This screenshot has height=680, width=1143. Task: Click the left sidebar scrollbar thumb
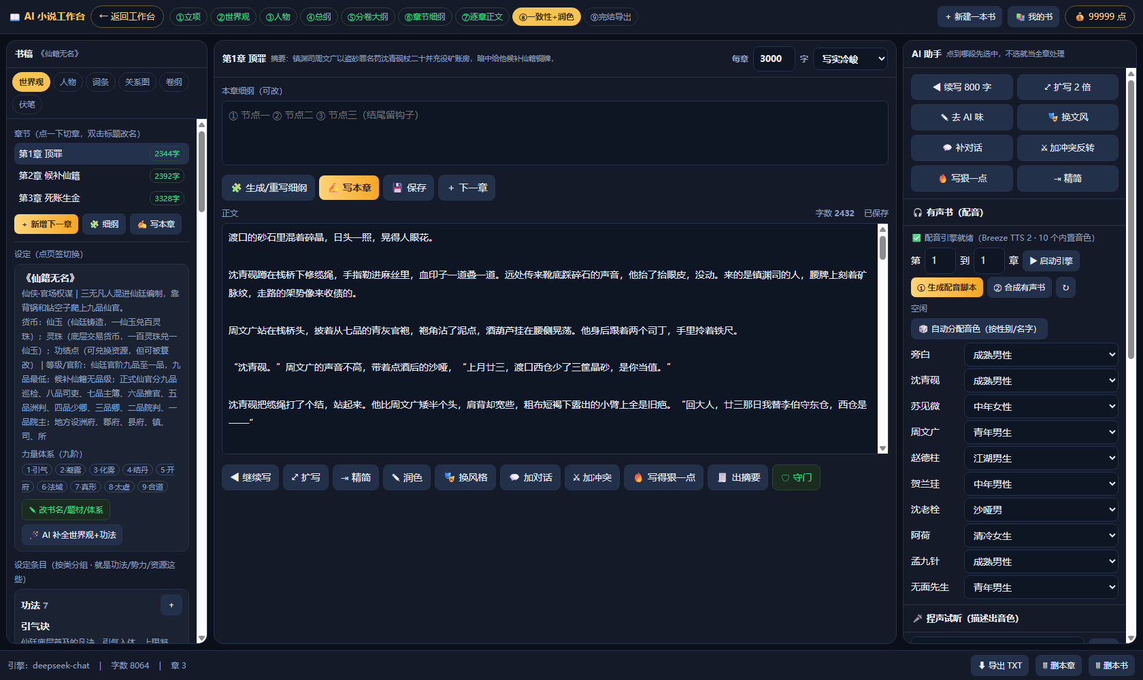coord(201,171)
